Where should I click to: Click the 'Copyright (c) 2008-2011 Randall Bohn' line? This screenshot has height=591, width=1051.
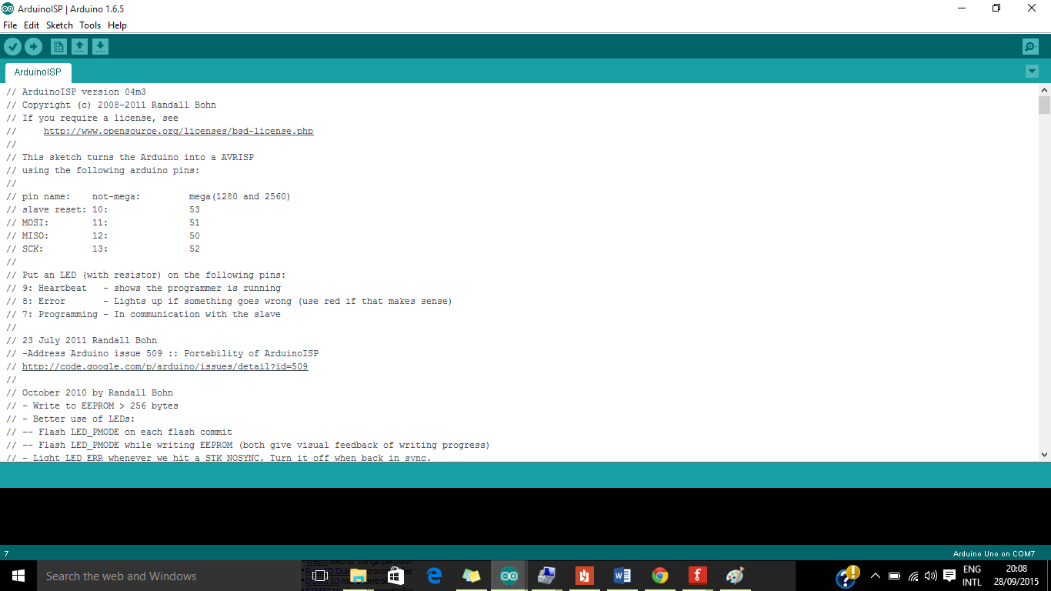(x=112, y=105)
